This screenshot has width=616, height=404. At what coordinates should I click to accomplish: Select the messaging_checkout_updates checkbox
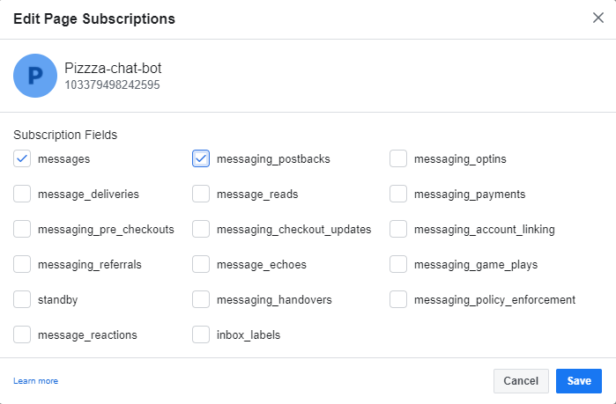click(201, 229)
